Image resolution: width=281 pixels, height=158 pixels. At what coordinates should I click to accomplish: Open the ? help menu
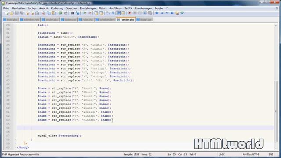point(167,8)
